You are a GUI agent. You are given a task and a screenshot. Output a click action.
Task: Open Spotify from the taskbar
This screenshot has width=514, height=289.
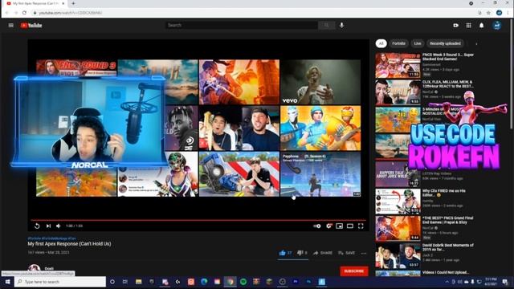tap(243, 282)
